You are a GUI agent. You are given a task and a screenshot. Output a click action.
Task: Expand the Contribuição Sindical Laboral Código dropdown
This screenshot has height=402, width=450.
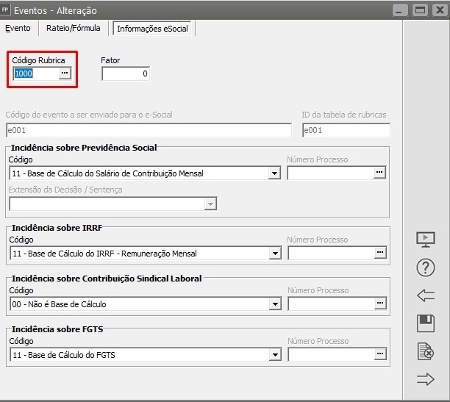275,304
